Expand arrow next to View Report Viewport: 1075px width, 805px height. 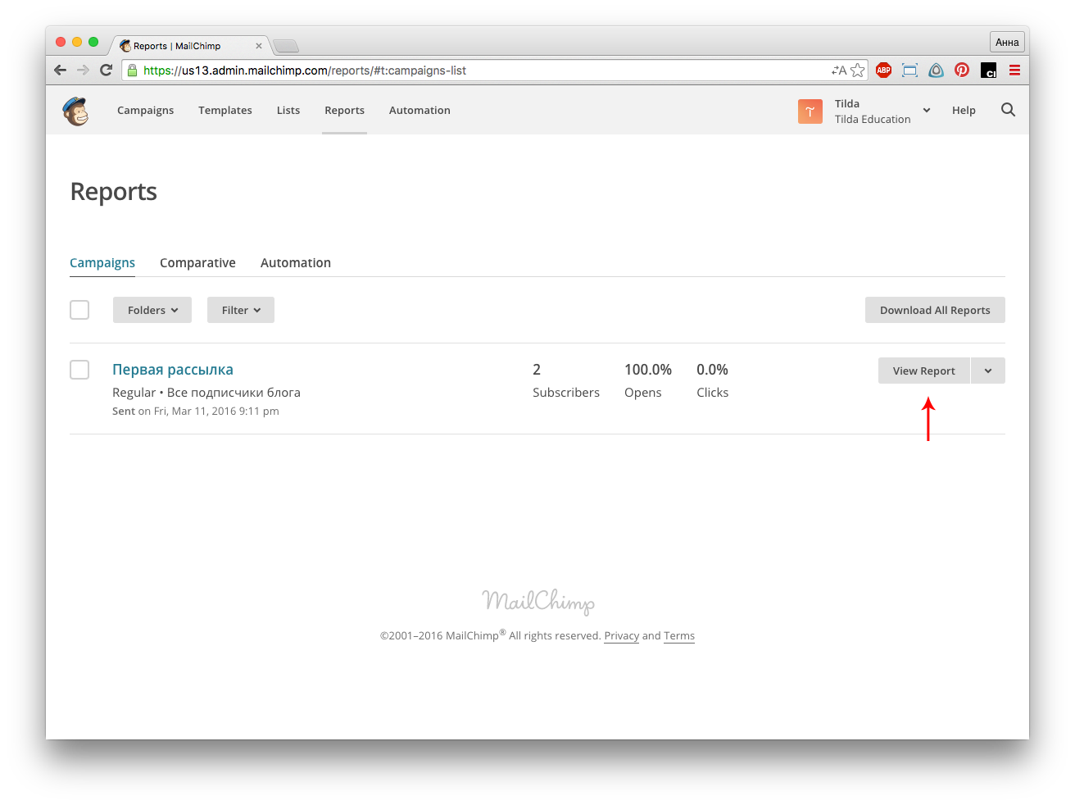coord(988,371)
